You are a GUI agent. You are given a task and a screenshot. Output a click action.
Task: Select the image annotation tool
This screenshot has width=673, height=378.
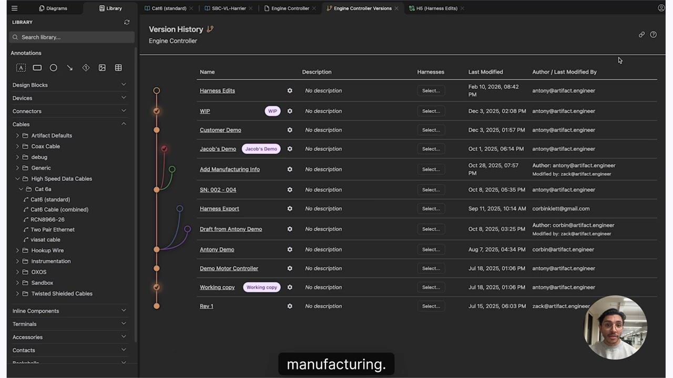102,68
